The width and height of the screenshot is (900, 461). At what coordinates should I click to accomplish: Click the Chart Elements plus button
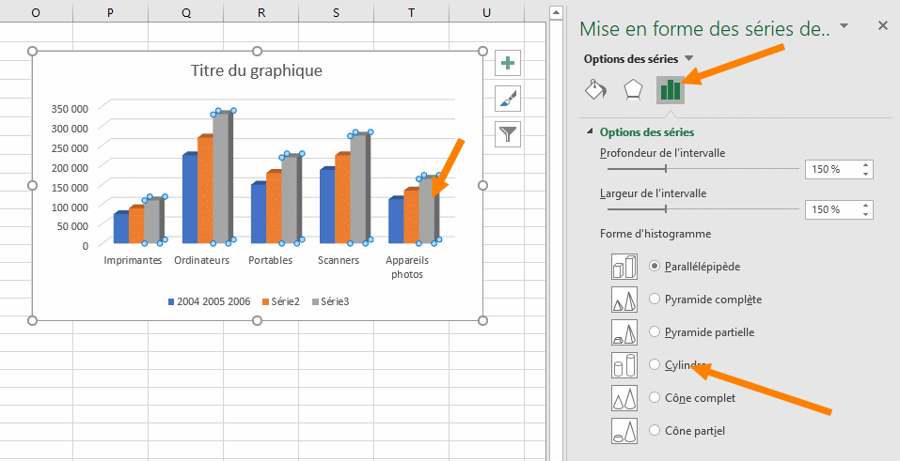[508, 63]
